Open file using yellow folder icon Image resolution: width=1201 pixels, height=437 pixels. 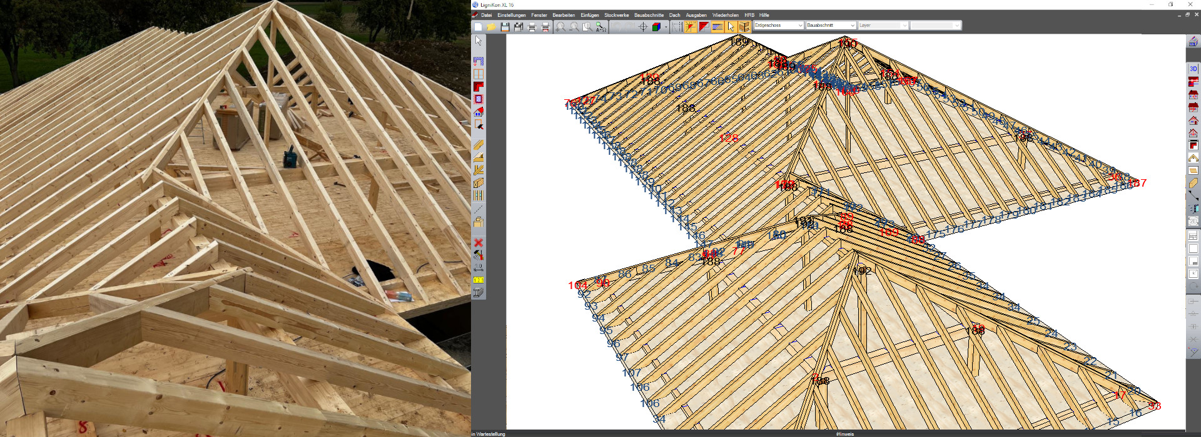(x=491, y=27)
